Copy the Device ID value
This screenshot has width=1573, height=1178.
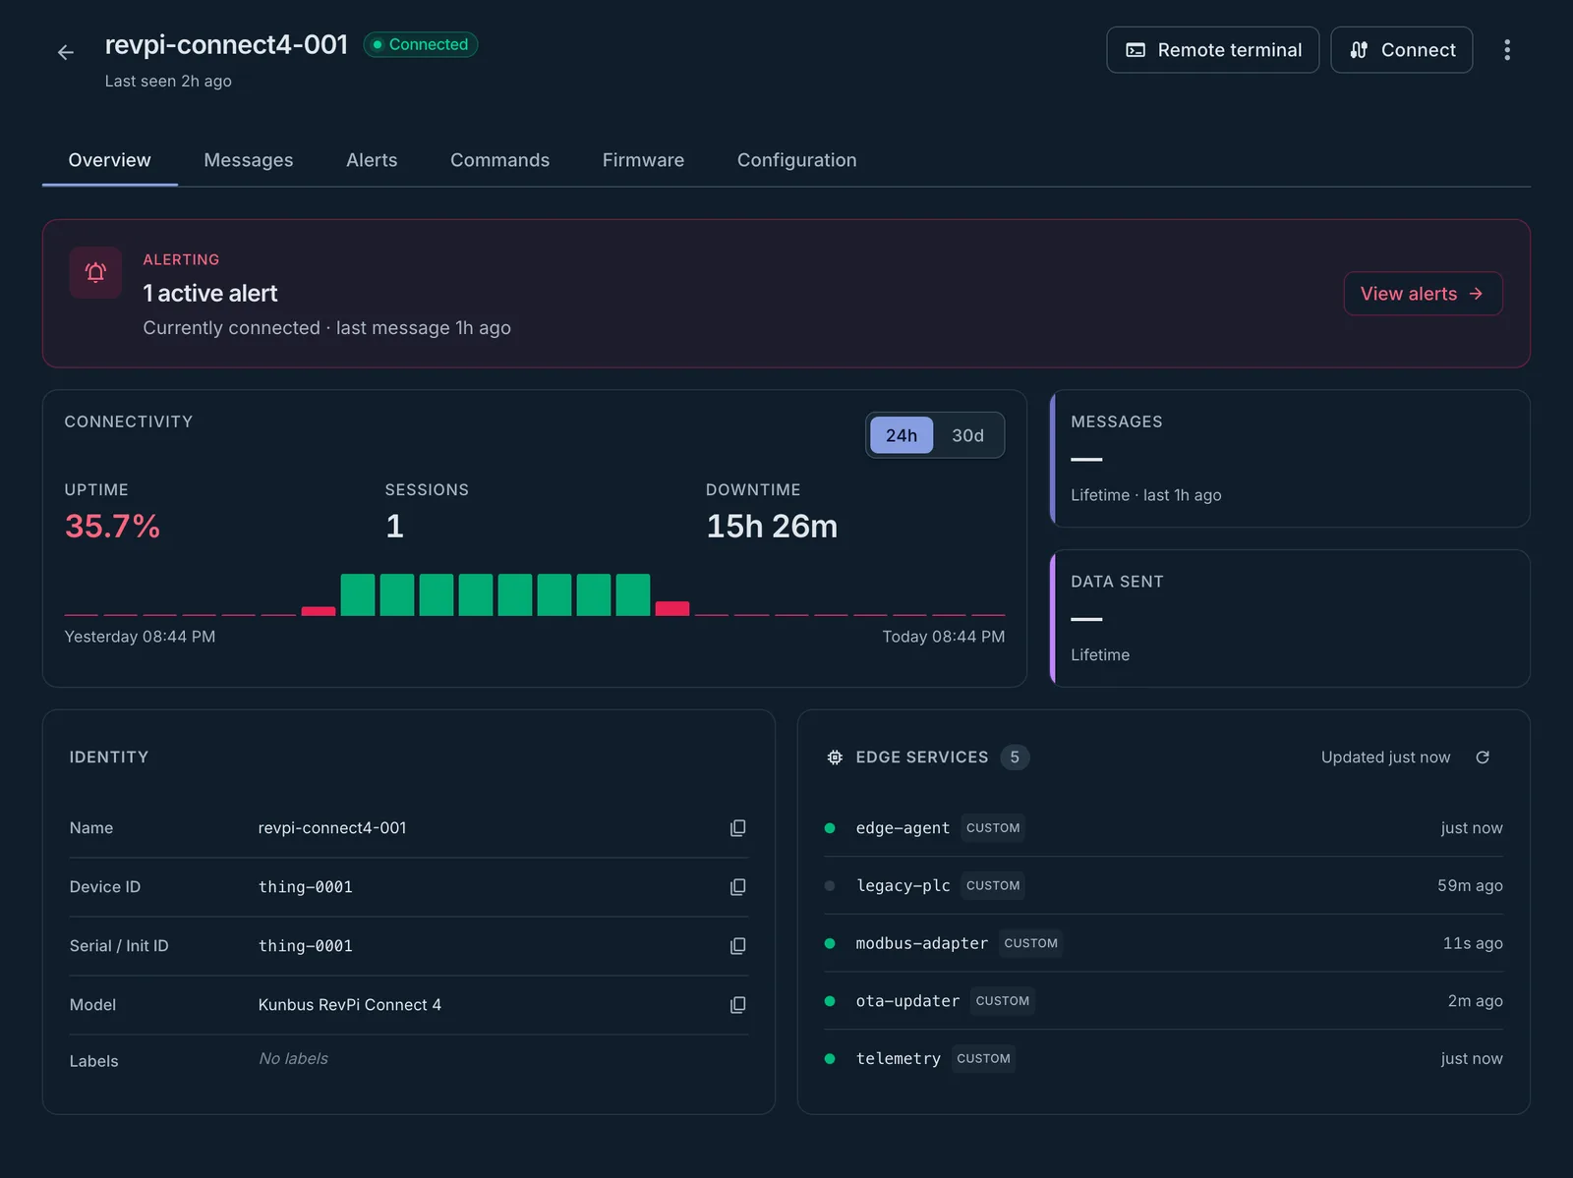(737, 887)
